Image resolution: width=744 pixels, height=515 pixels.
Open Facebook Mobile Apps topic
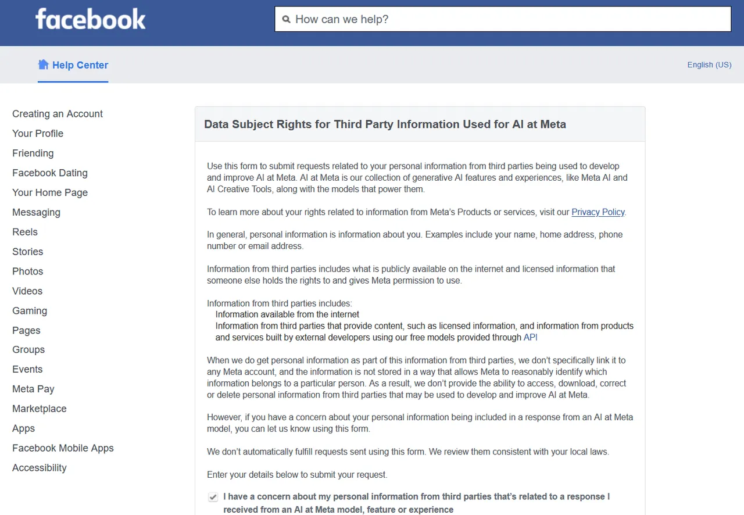(63, 448)
